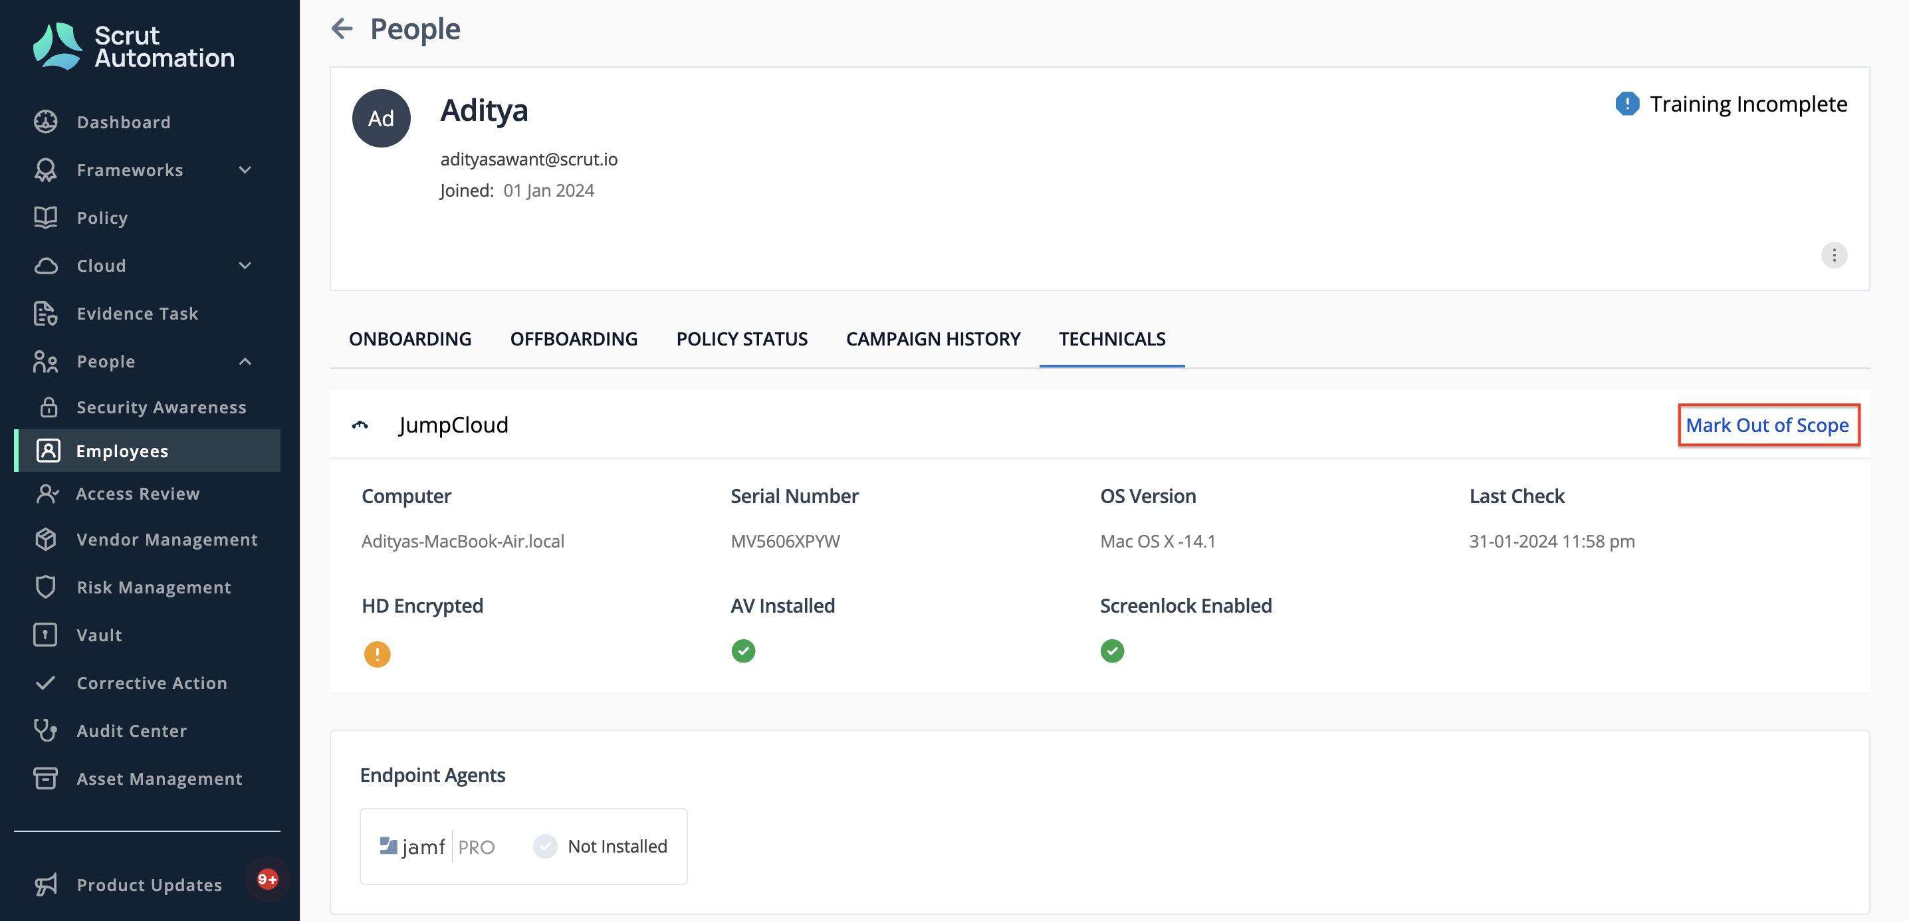Click the Scrut Automation logo
Screen dimensions: 1909x921
tap(134, 46)
